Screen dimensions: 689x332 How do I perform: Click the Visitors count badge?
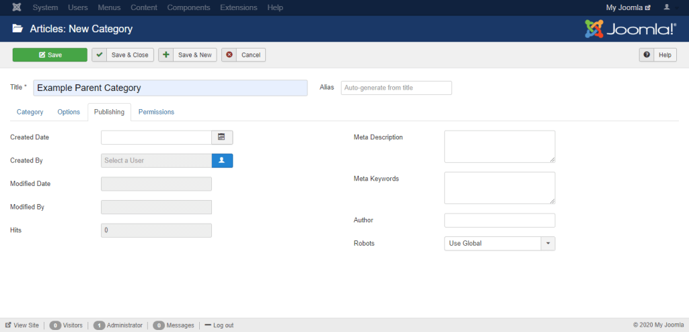55,325
